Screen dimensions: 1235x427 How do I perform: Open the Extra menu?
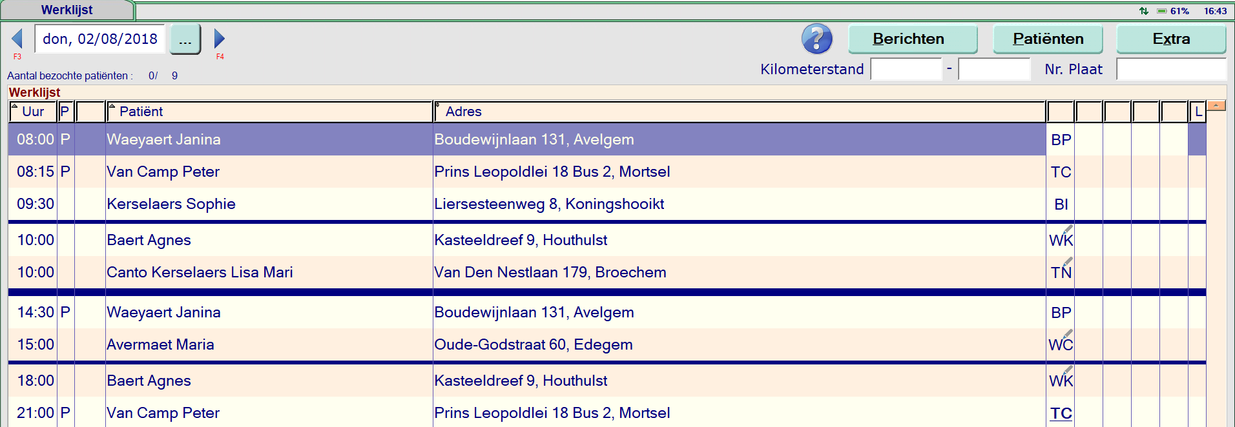tap(1170, 39)
